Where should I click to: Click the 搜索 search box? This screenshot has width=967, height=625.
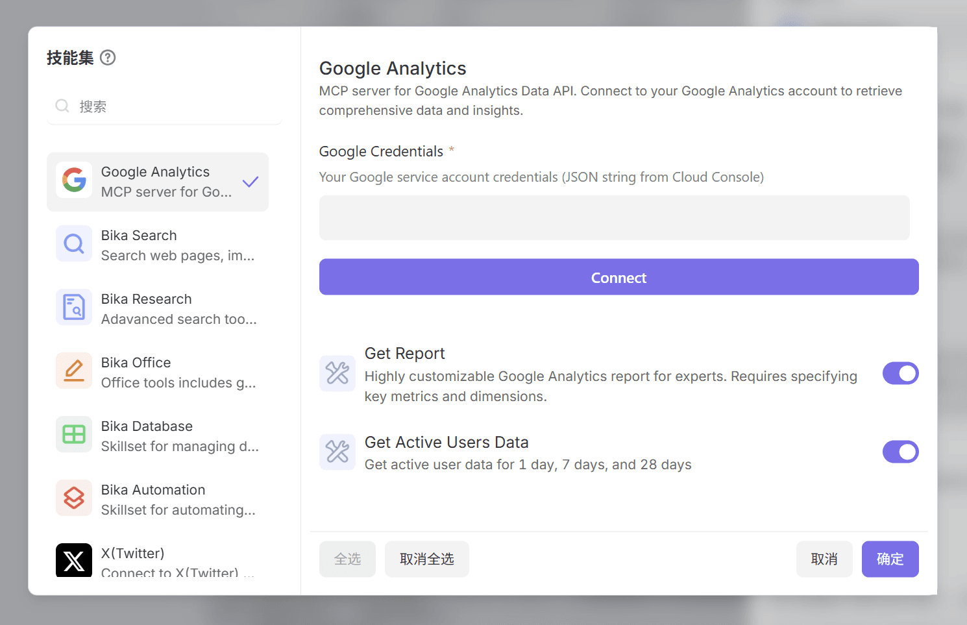click(x=164, y=106)
